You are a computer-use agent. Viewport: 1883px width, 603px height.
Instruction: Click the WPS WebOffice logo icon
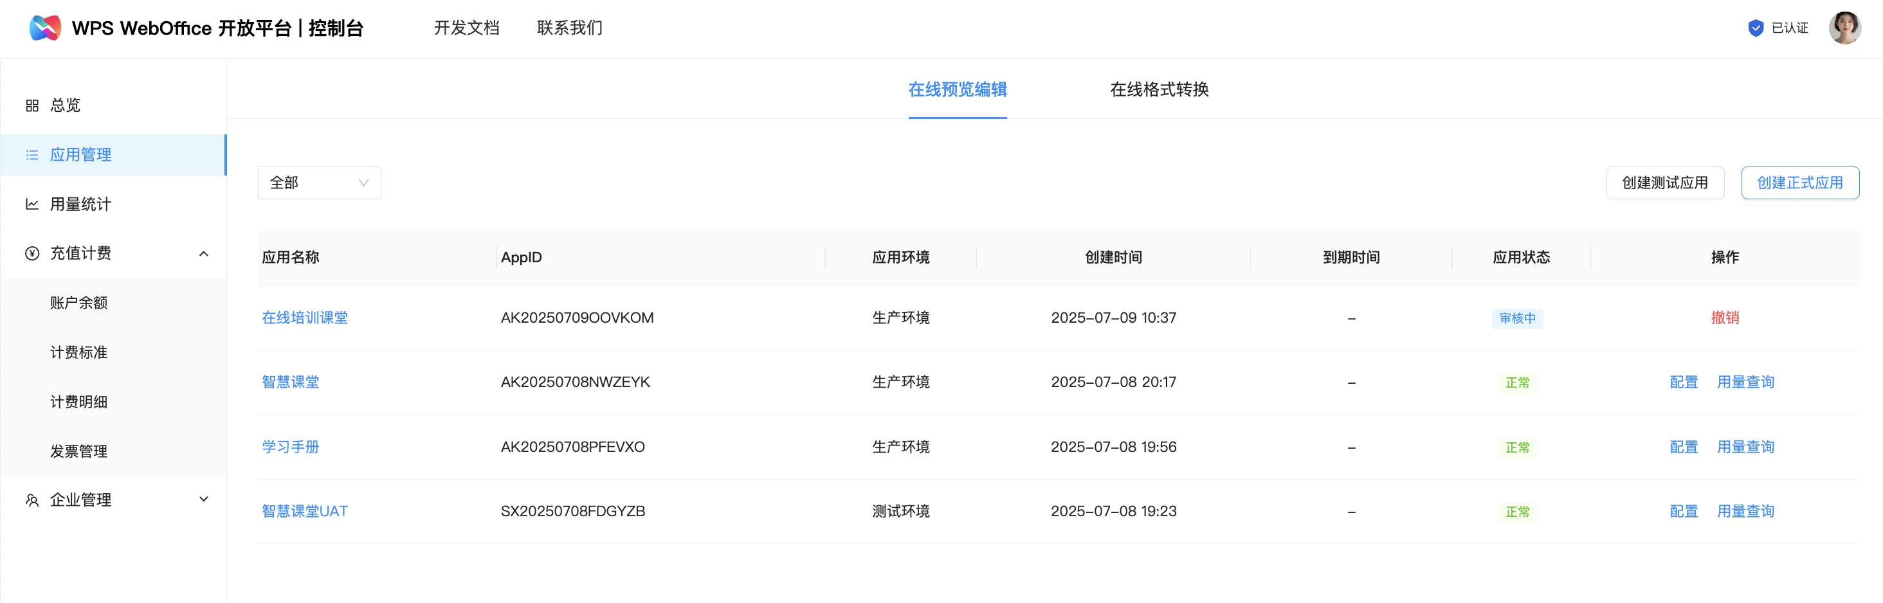(44, 28)
